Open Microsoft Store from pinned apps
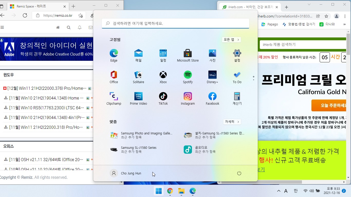This screenshot has width=351, height=197. pyautogui.click(x=188, y=56)
